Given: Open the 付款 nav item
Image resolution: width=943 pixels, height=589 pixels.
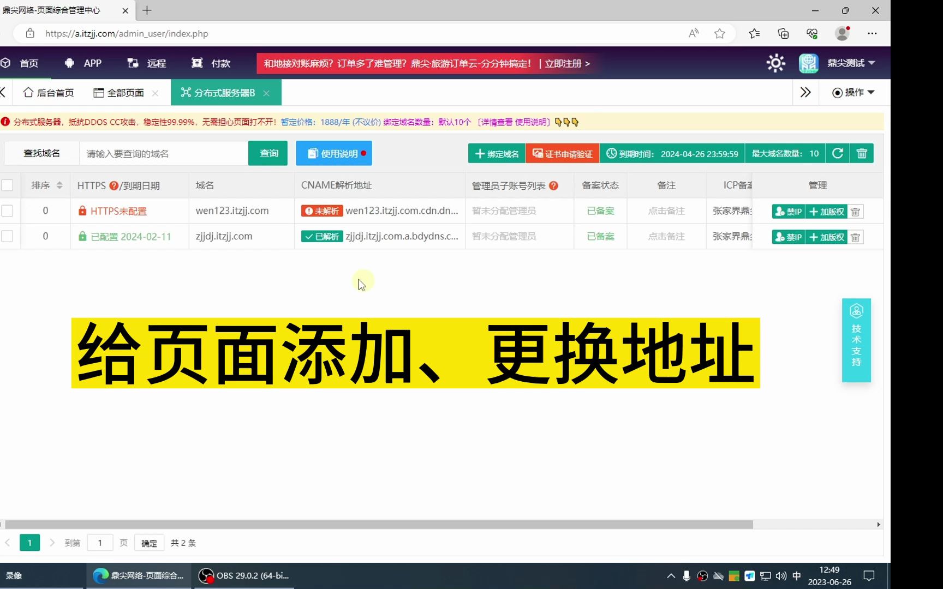Looking at the screenshot, I should pos(211,63).
